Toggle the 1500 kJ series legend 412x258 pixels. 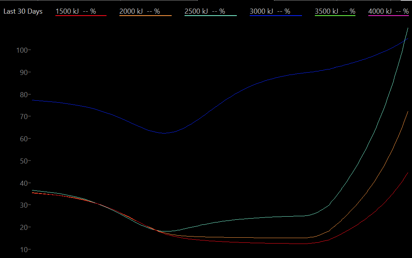click(76, 11)
